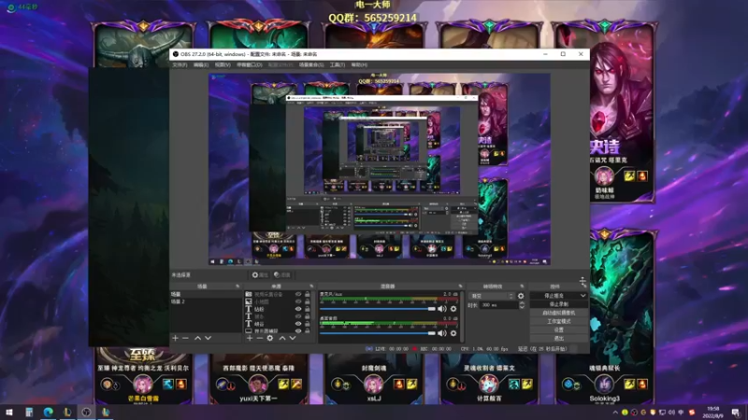Move the scene up in the list

tap(197, 338)
